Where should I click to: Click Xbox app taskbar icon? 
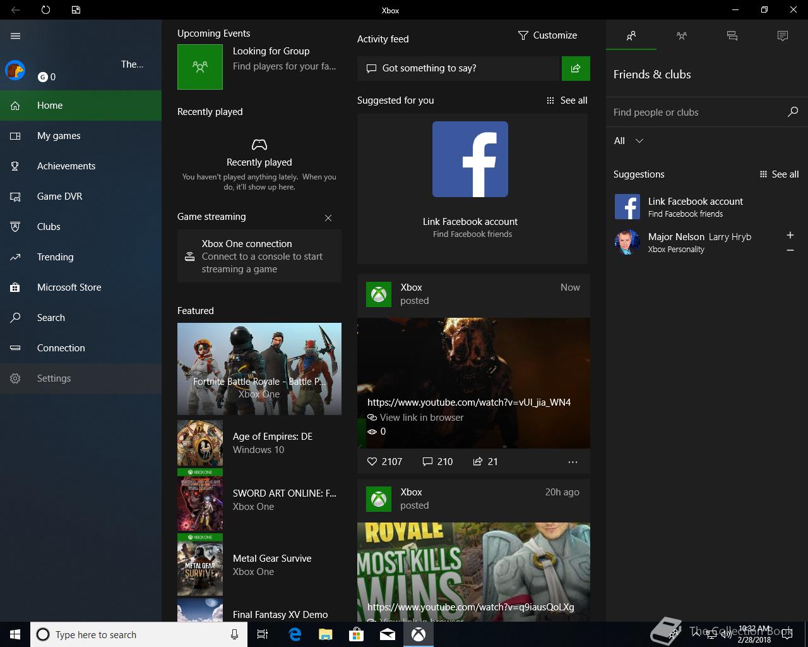pos(419,634)
